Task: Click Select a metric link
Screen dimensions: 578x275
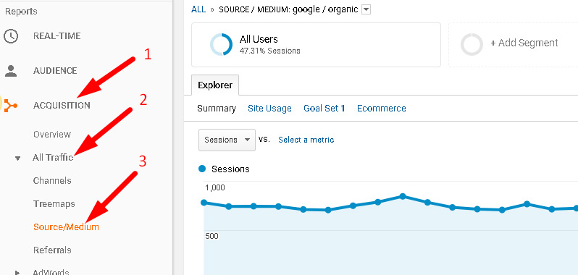Action: tap(306, 140)
